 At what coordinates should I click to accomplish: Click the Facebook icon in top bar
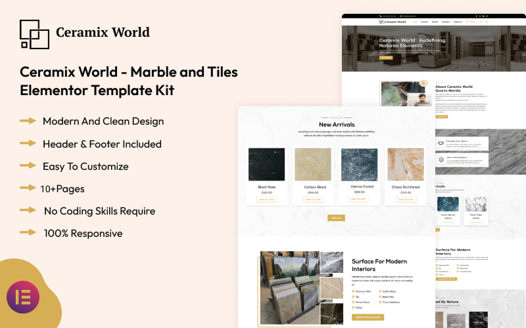pyautogui.click(x=475, y=16)
